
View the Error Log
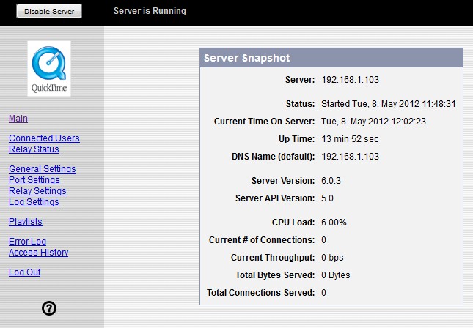pos(27,242)
